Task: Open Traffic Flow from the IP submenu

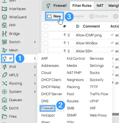Action: tap(99, 94)
